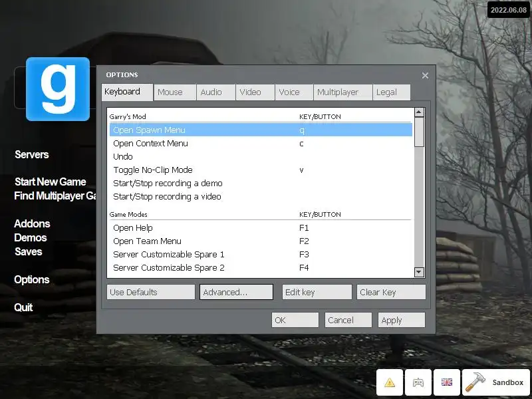Click the UK flag language icon
This screenshot has width=532, height=399.
point(446,382)
